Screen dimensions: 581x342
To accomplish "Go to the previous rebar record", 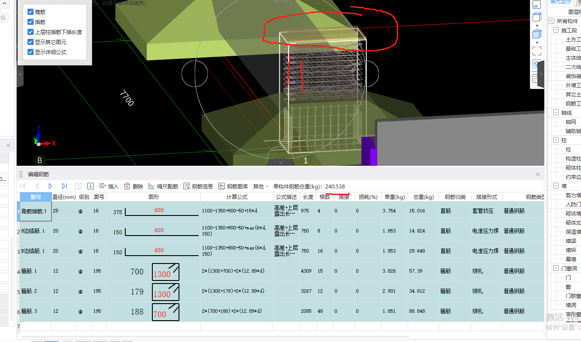I will pos(37,186).
